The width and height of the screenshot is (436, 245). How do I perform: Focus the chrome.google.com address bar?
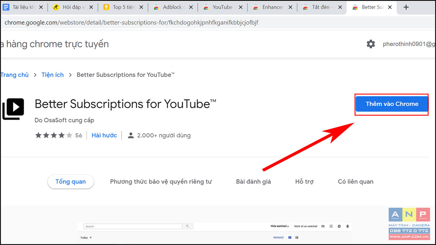[x=218, y=23]
